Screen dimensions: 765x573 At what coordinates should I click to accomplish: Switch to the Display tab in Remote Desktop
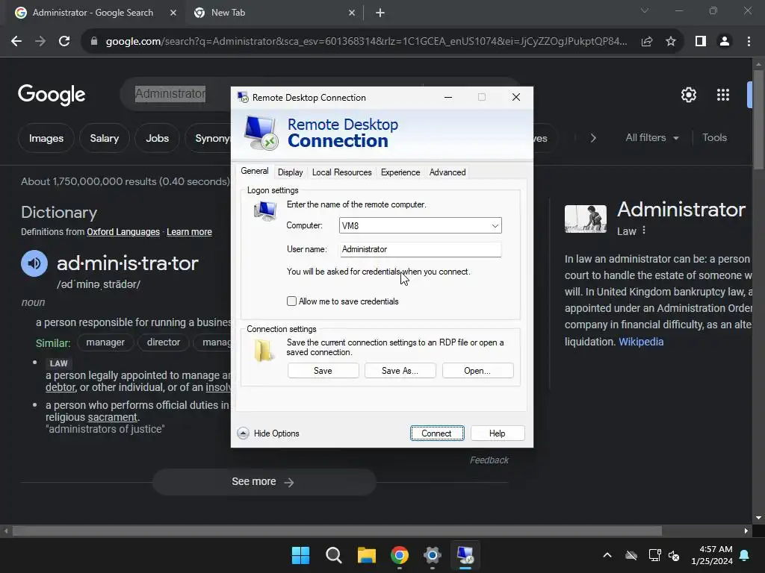tap(291, 172)
